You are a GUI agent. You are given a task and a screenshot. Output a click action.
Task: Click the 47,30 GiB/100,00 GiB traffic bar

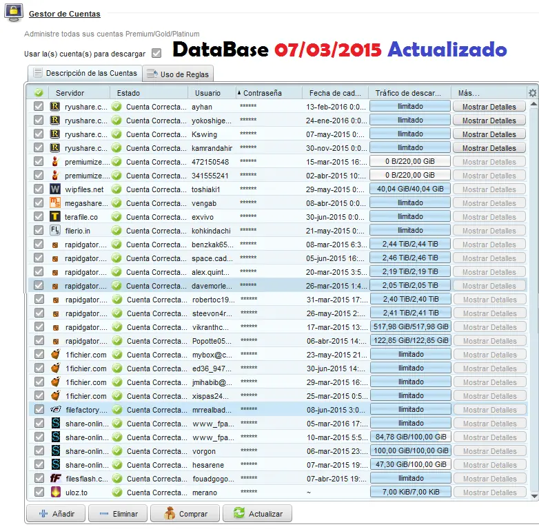tap(411, 464)
